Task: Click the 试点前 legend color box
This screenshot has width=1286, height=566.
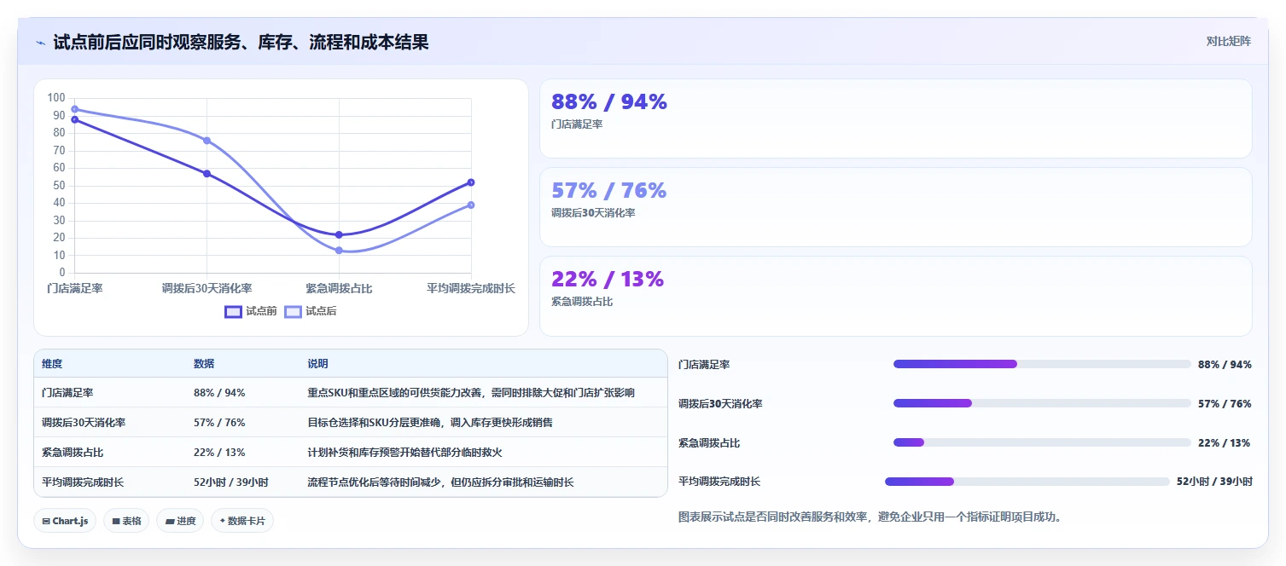Action: click(233, 311)
